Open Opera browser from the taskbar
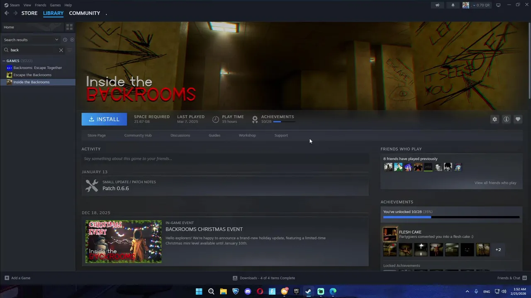Screen dimensions: 531x298 [260, 291]
